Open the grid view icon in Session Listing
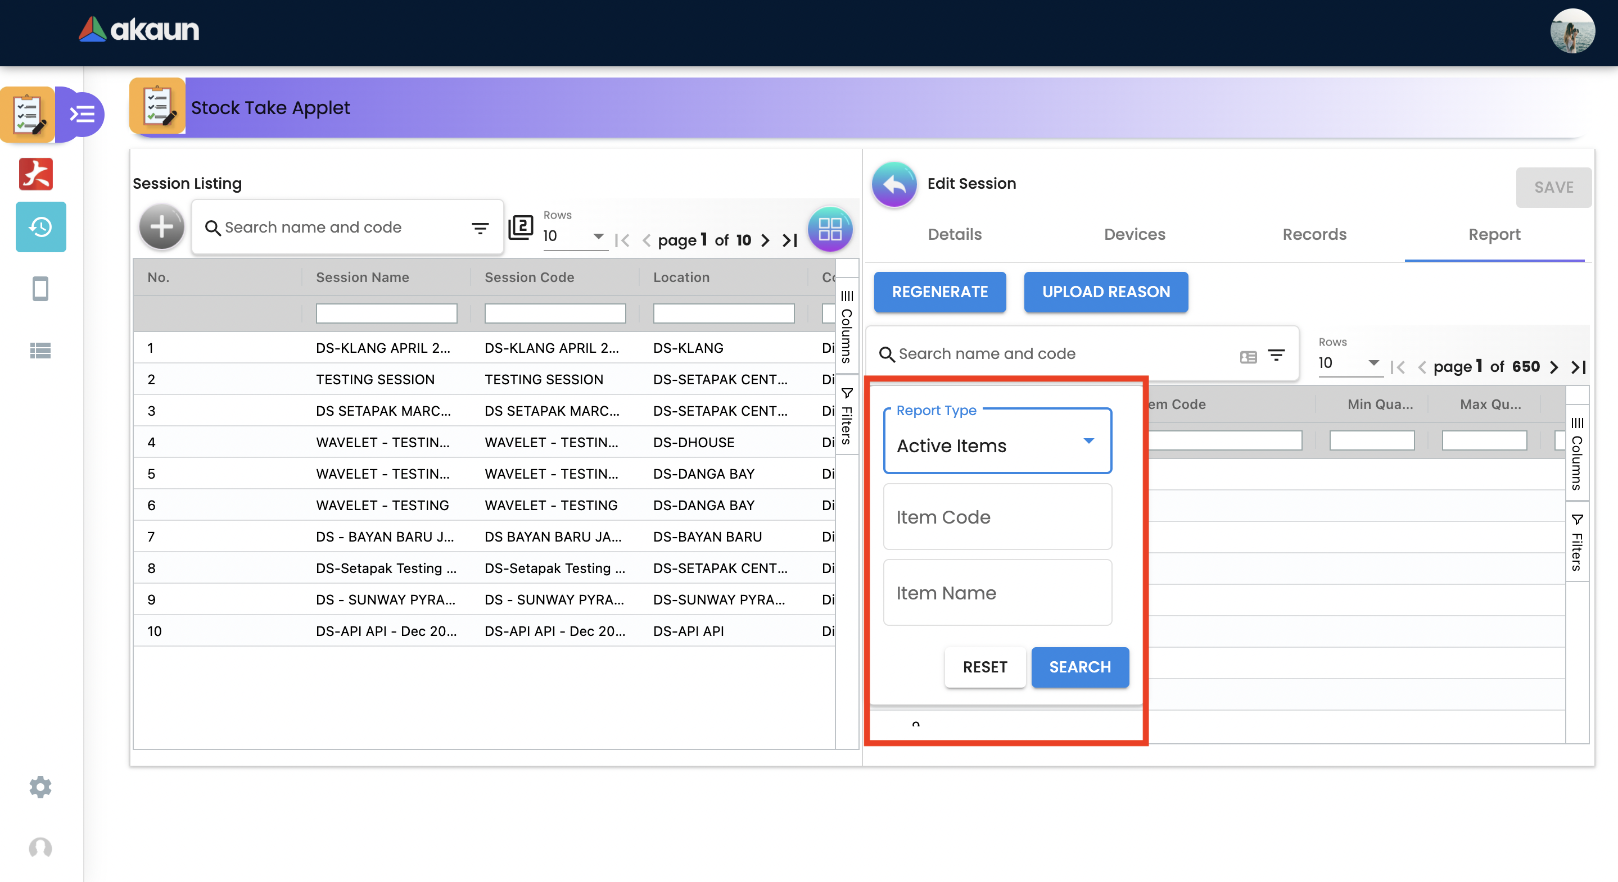The width and height of the screenshot is (1618, 882). coord(829,229)
